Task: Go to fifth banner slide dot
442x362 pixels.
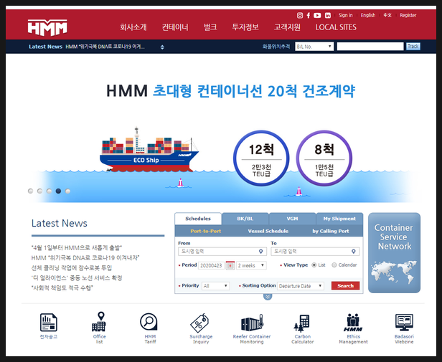Action: tap(67, 191)
